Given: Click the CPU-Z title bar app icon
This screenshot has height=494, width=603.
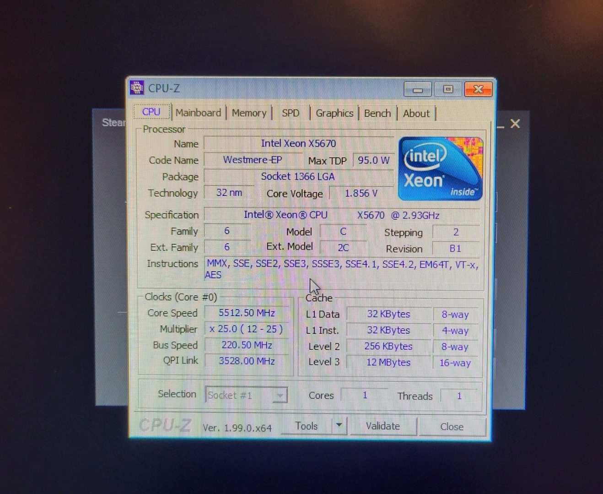Looking at the screenshot, I should click(137, 87).
